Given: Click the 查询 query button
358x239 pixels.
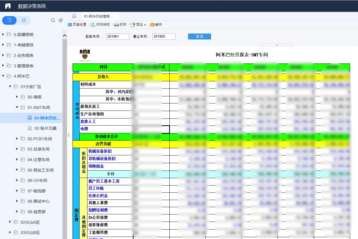Looking at the screenshot, I should [x=199, y=36].
